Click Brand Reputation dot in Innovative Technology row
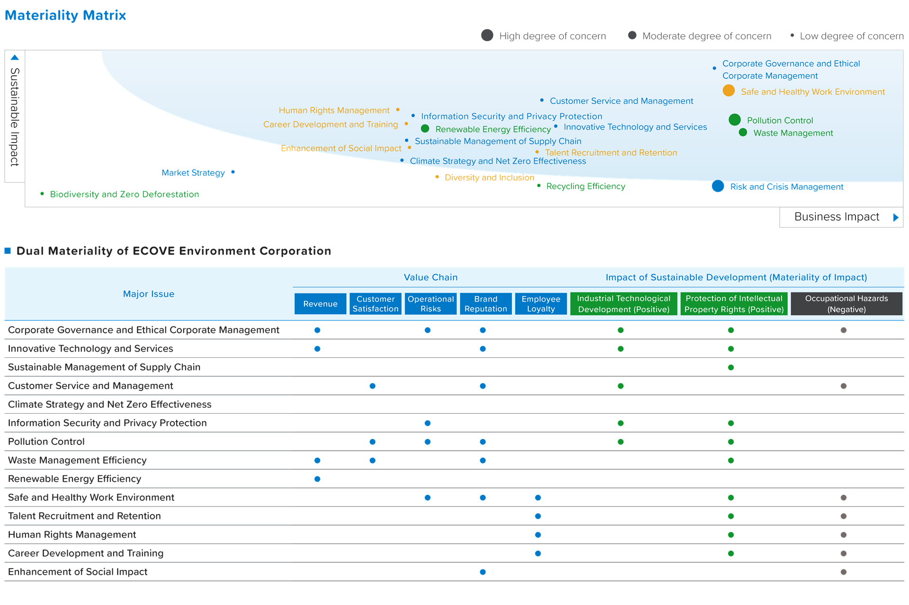The height and width of the screenshot is (605, 909). point(482,349)
